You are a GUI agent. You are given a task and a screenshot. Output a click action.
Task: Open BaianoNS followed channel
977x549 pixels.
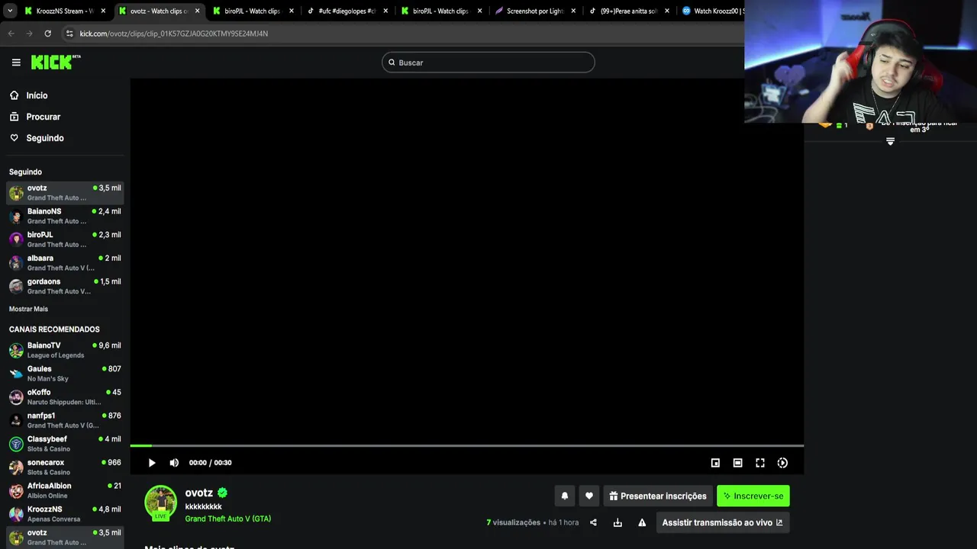pyautogui.click(x=65, y=216)
